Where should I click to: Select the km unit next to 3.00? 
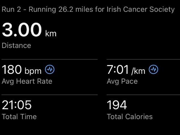tap(51, 33)
